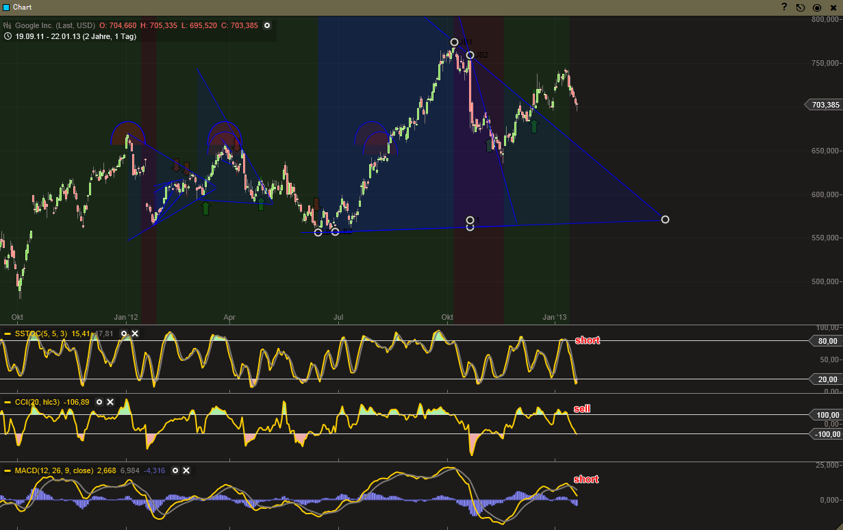The image size is (843, 530).
Task: Click the SSTOC(5, 5, 3) indicator label
Action: (41, 333)
